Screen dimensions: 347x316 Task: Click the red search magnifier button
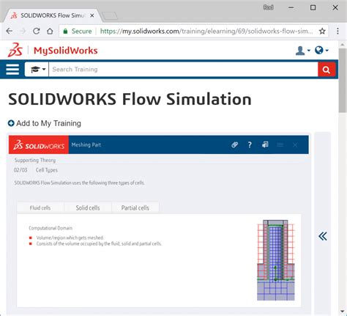point(327,70)
